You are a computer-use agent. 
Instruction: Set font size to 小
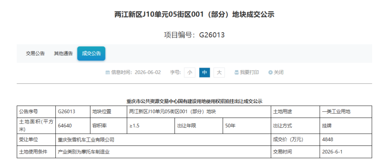[x=189, y=72]
